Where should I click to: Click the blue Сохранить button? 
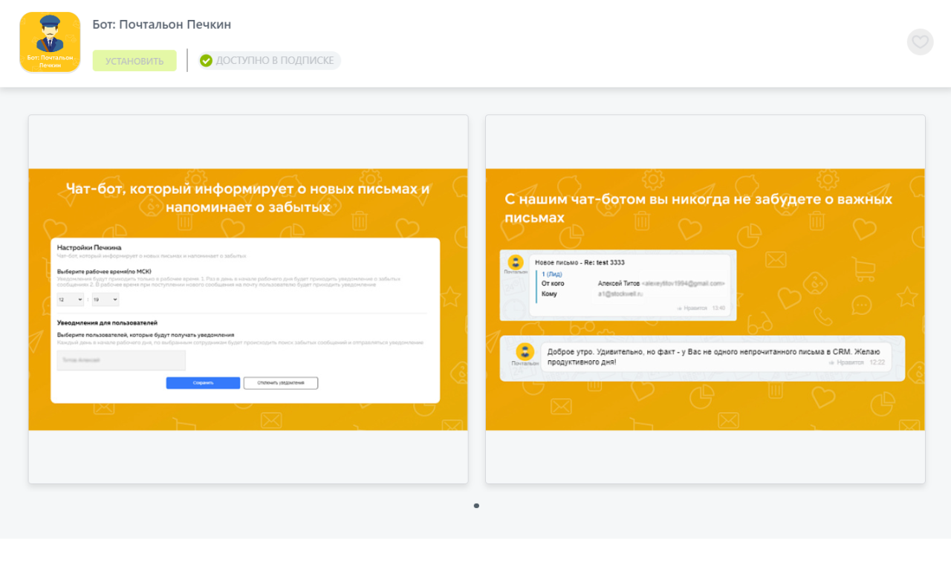[203, 382]
